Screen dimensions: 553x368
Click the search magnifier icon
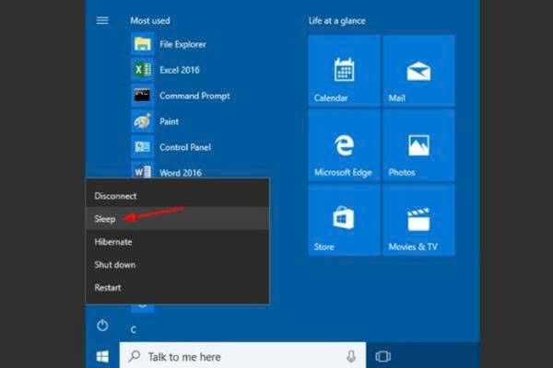pyautogui.click(x=135, y=356)
